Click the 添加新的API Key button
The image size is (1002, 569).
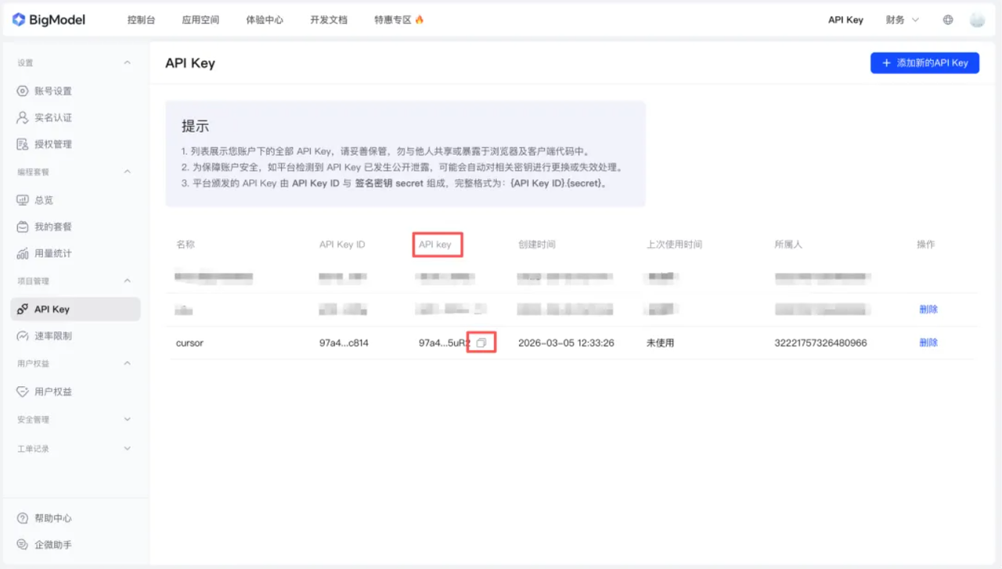925,63
